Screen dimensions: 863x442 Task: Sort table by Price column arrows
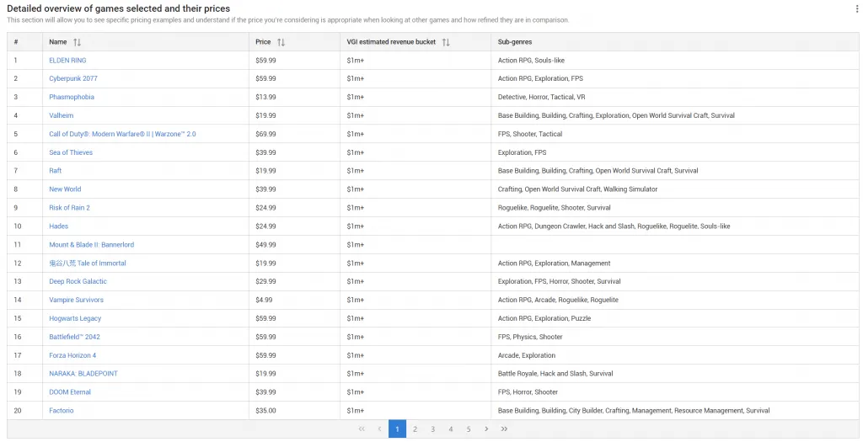281,42
